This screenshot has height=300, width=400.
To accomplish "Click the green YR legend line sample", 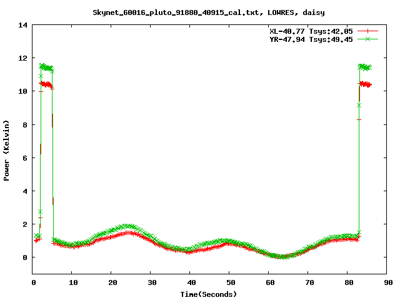I will pyautogui.click(x=367, y=39).
